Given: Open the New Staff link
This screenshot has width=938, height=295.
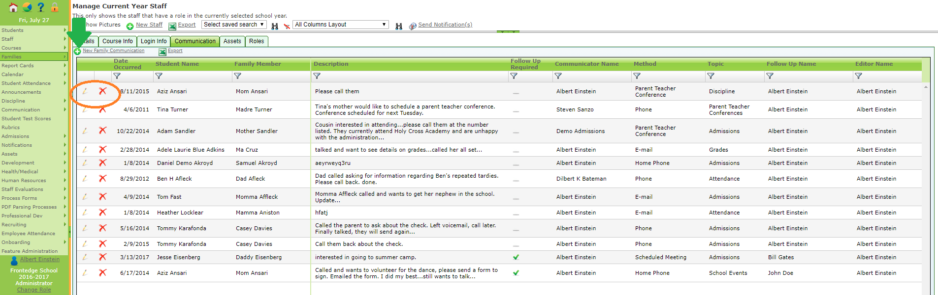Looking at the screenshot, I should click(x=149, y=25).
